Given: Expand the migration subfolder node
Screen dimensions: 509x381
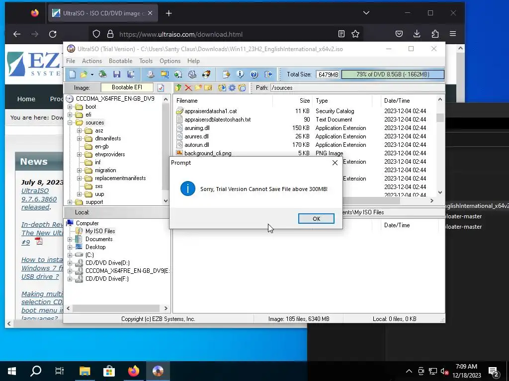Looking at the screenshot, I should [x=79, y=171].
